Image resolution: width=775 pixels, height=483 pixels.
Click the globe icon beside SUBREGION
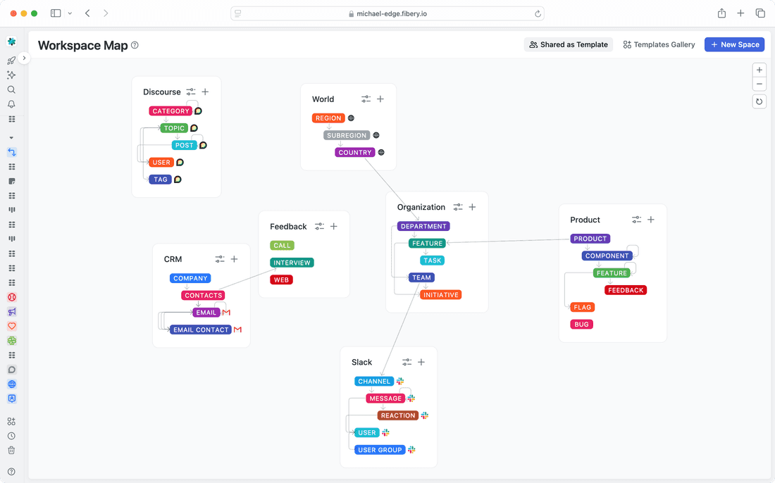click(x=376, y=134)
